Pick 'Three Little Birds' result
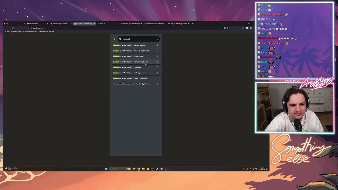Screen dimensions: 338x190 tap(135, 78)
